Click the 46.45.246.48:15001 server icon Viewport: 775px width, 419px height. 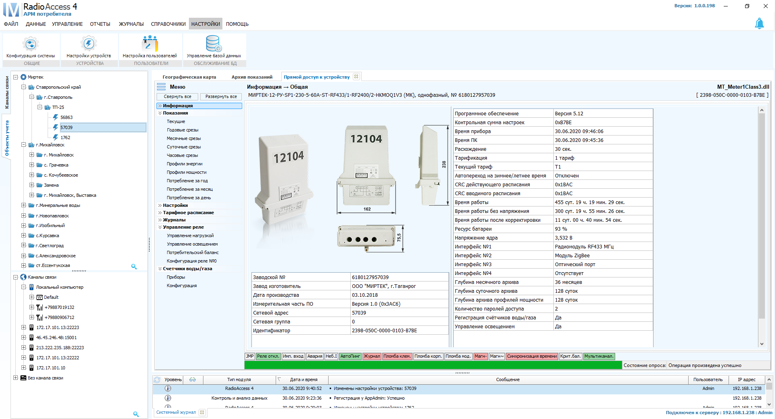tap(31, 338)
